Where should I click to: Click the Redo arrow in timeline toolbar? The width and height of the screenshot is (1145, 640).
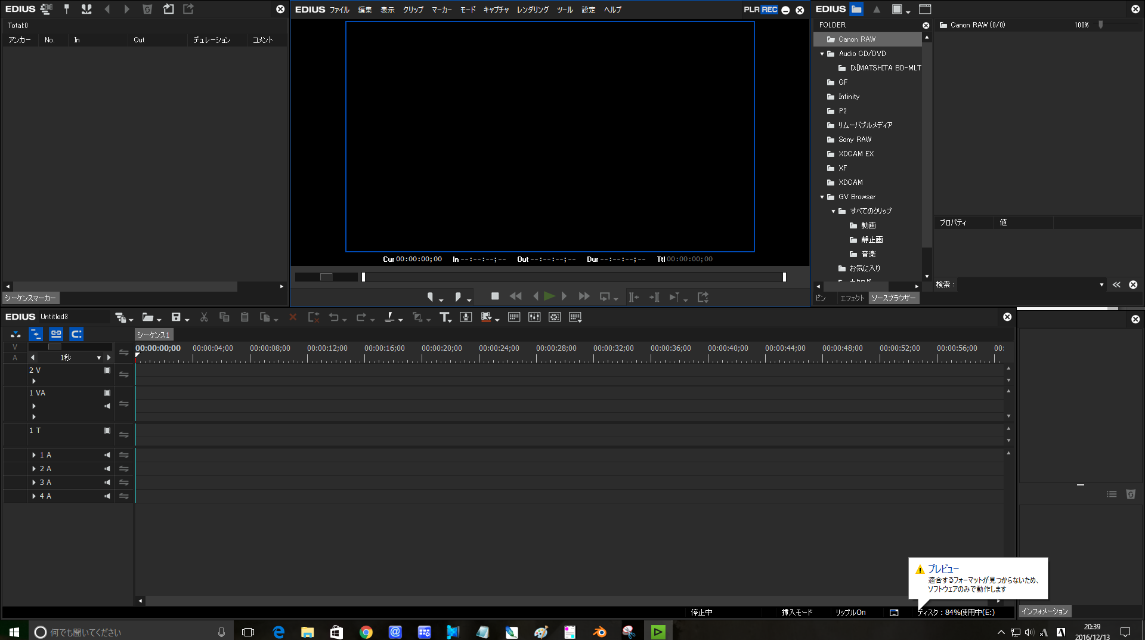[x=361, y=317]
